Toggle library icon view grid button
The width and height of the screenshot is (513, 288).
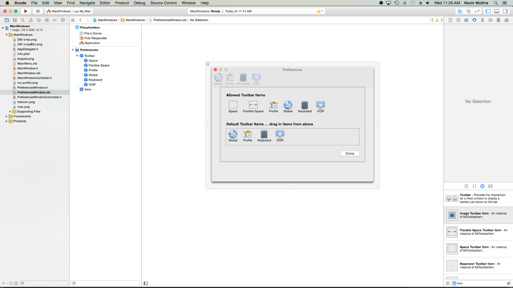point(448,284)
